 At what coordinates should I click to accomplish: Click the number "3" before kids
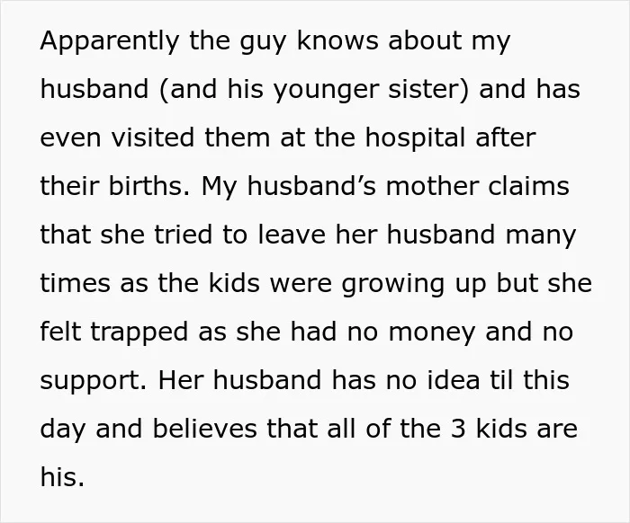[x=458, y=429]
